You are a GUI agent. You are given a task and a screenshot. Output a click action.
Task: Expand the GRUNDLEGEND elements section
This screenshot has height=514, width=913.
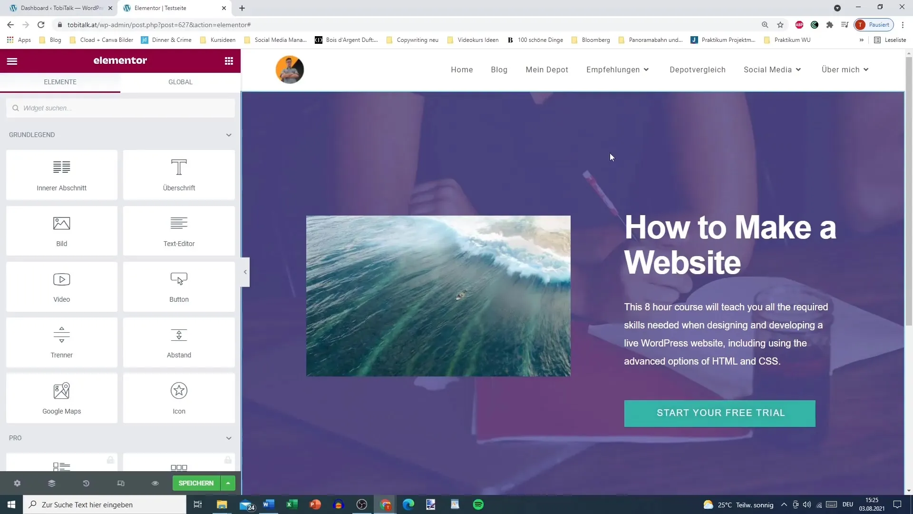click(230, 134)
